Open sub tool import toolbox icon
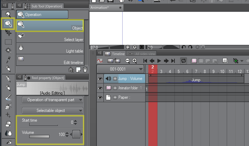The height and width of the screenshot is (146, 249). tap(71, 70)
